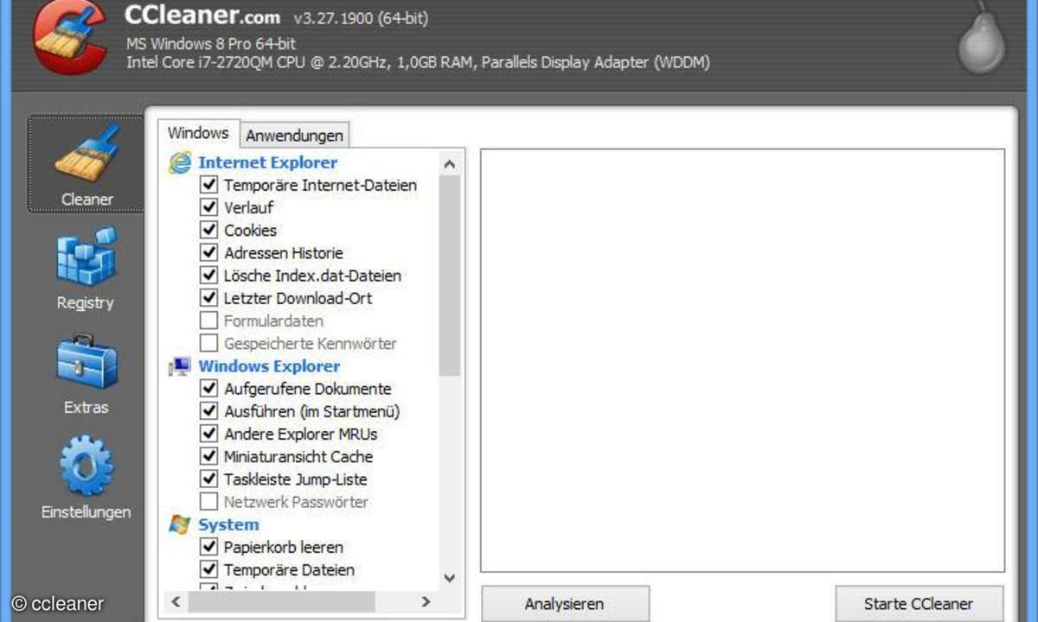Image resolution: width=1038 pixels, height=622 pixels.
Task: Uncheck the Cookies checkbox
Action: coord(208,230)
